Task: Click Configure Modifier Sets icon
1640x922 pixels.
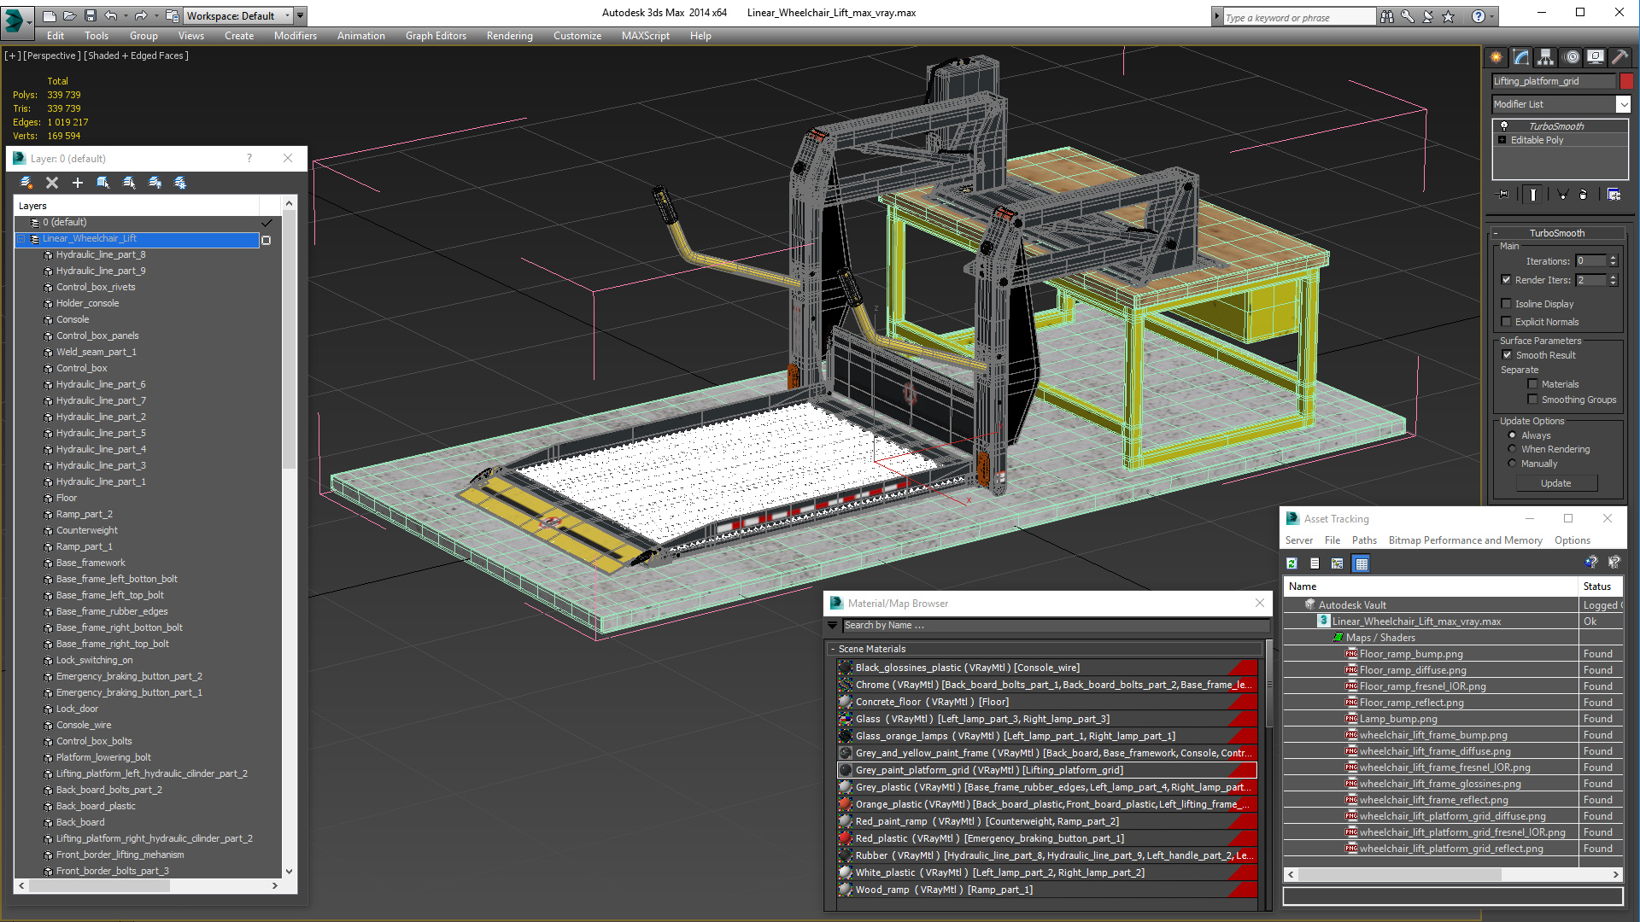Action: click(x=1614, y=195)
